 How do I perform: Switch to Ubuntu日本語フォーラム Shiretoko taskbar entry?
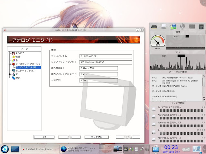tap(79, 149)
